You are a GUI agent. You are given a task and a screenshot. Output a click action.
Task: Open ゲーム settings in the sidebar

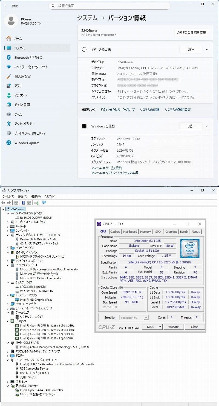point(18,114)
